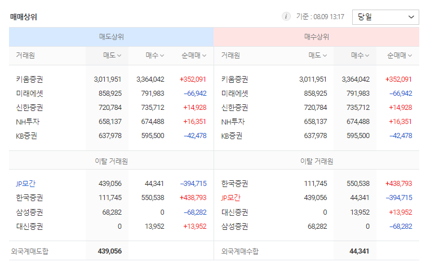Sort 매수상위 table by 매수 column
This screenshot has height=262, width=426.
360,55
